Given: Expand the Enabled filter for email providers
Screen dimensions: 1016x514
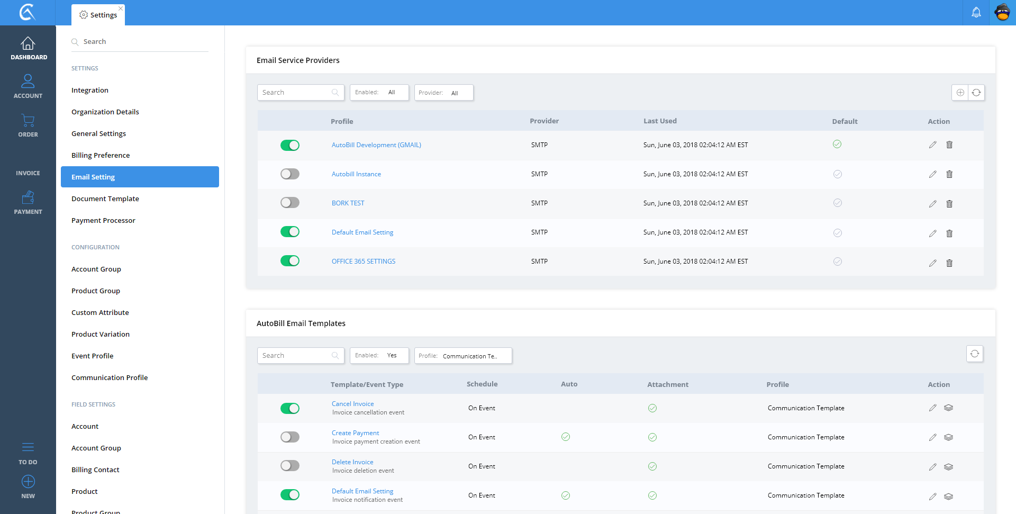Looking at the screenshot, I should 379,93.
